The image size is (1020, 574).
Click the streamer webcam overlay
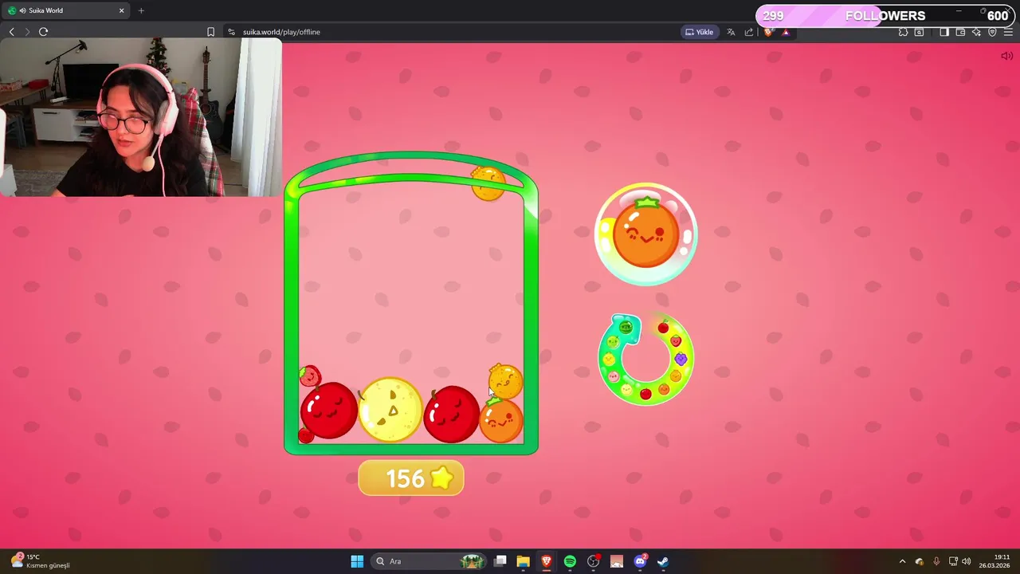pos(141,117)
